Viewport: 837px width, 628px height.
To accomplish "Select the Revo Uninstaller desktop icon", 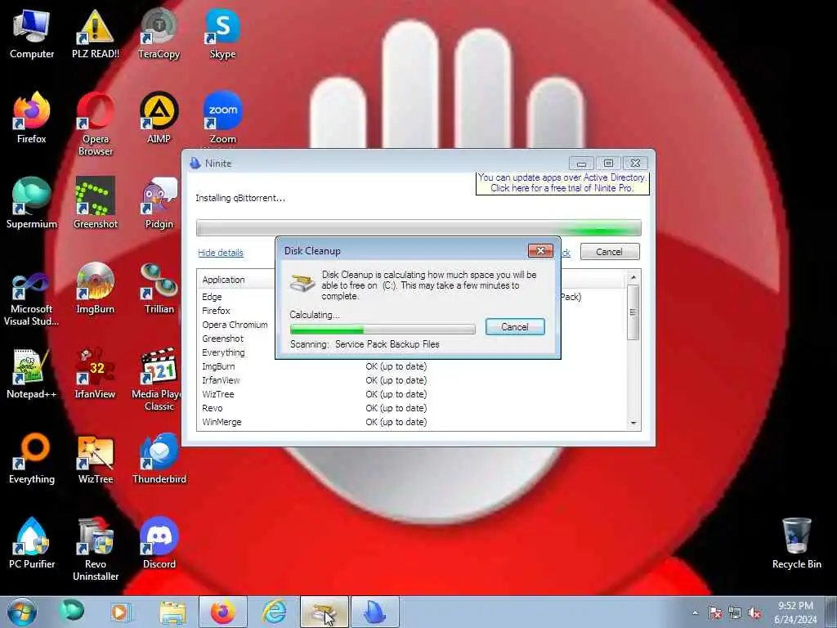I will (95, 549).
